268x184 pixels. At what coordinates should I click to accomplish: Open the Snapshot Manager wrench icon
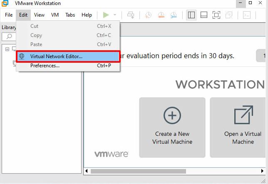174,15
